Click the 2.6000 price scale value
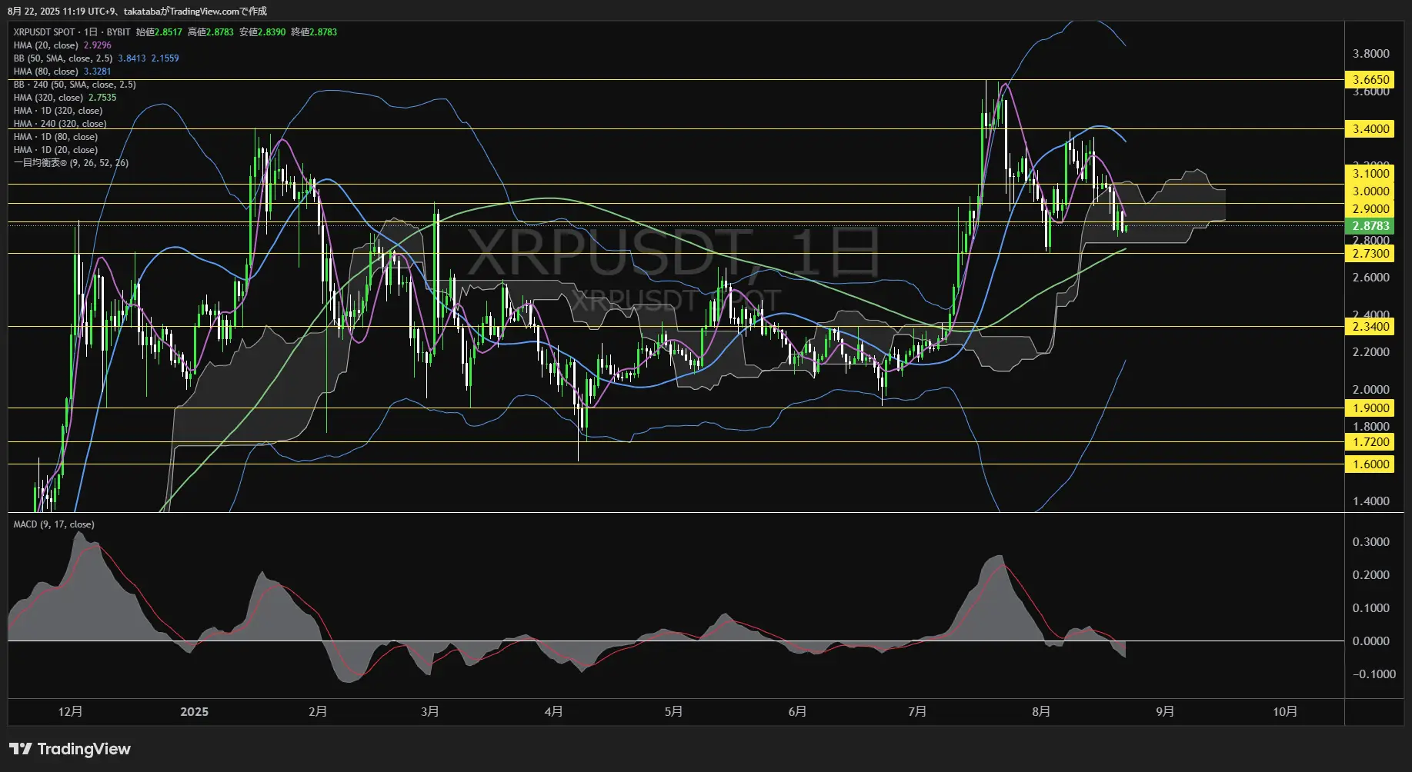The image size is (1412, 772). [x=1370, y=277]
